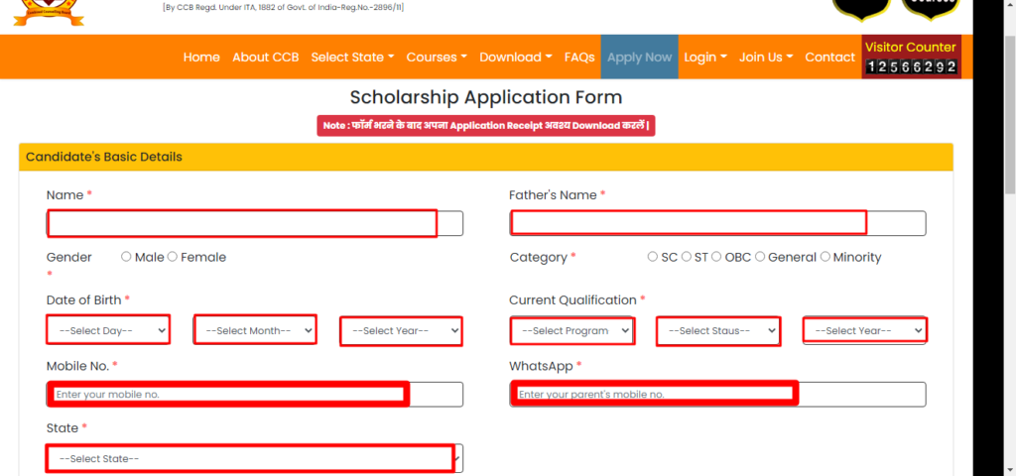Viewport: 1016px width, 476px height.
Task: Open the Download menu
Action: 516,57
